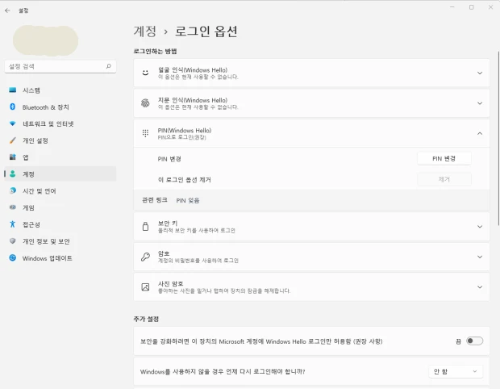Click the 앱 icon in sidebar
This screenshot has width=500, height=389.
click(x=12, y=157)
